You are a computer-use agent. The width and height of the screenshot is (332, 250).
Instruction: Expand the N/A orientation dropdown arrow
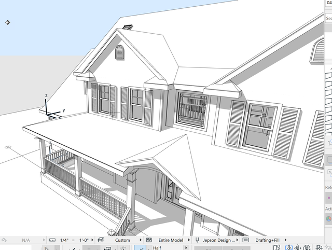(44, 240)
